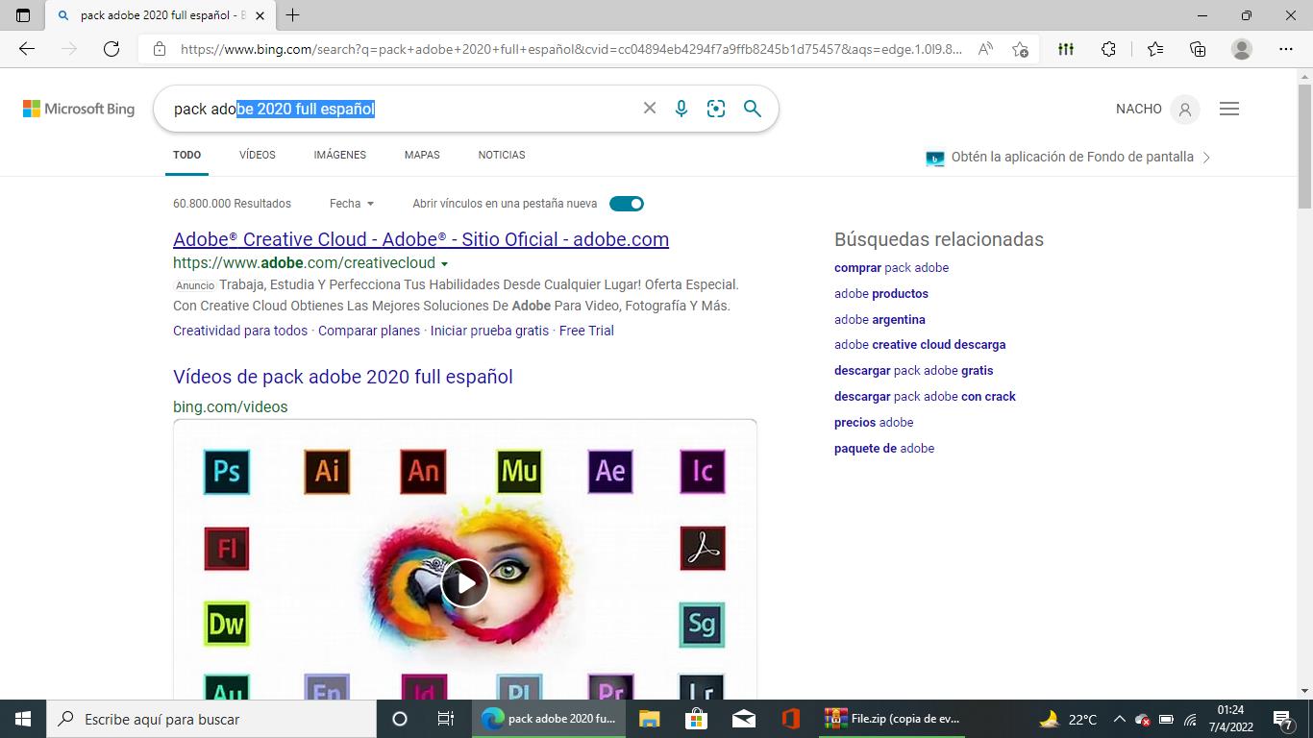Image resolution: width=1313 pixels, height=738 pixels.
Task: Expand wallpaper app promotion chevron
Action: click(1206, 158)
